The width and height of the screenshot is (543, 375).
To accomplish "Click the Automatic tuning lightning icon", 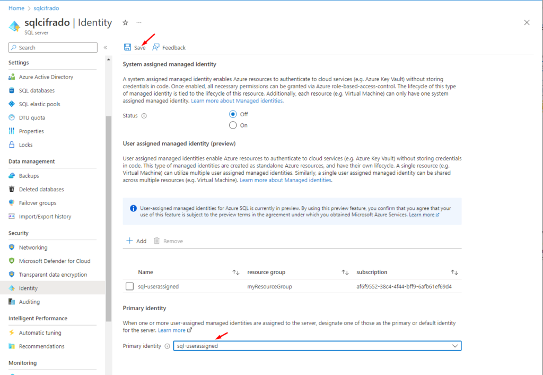I will [x=12, y=333].
